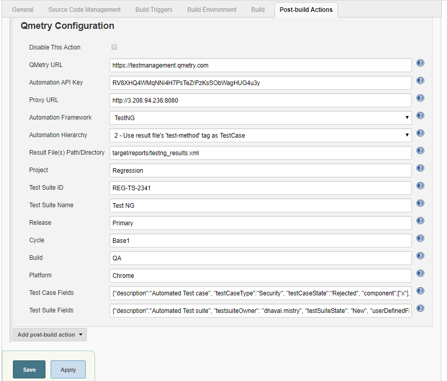Select the Post-build Actions tab

tap(306, 10)
